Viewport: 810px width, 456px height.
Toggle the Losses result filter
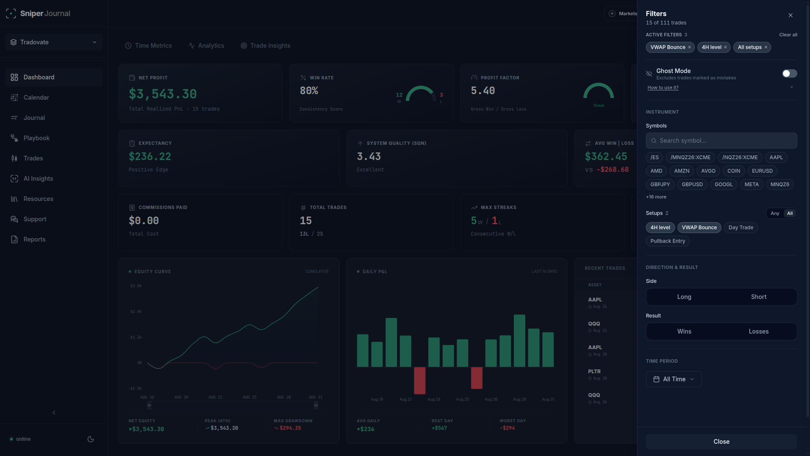(x=759, y=331)
